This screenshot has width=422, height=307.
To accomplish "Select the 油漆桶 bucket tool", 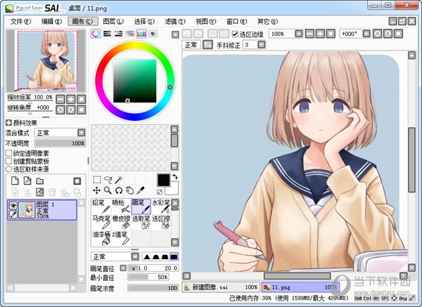I will (101, 238).
